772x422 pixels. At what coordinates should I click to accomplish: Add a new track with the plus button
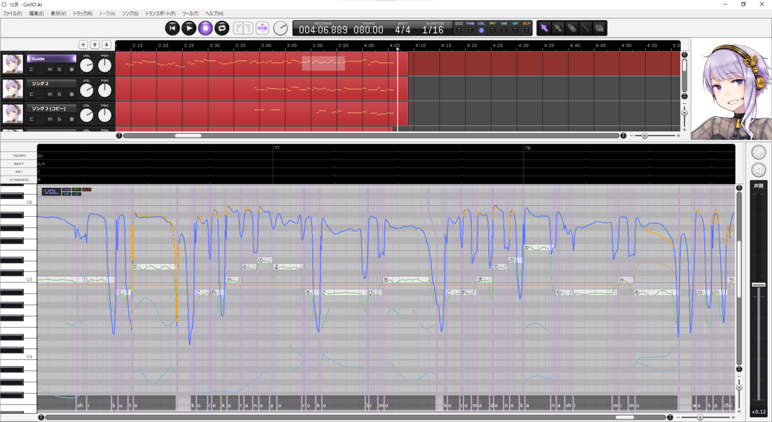[x=83, y=44]
